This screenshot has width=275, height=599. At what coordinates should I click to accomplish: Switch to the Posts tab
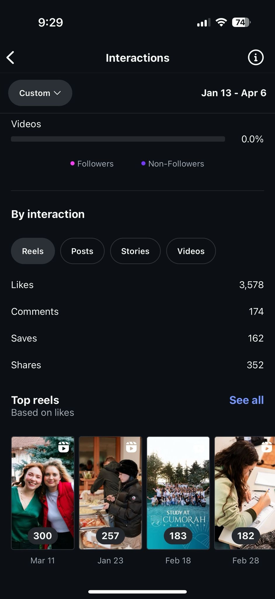82,251
